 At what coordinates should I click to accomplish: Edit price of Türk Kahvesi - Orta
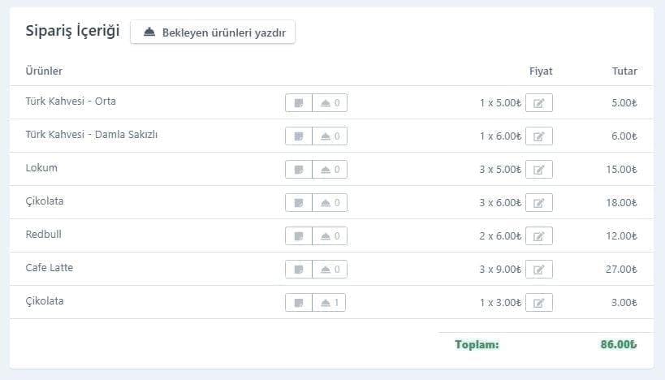(x=538, y=102)
